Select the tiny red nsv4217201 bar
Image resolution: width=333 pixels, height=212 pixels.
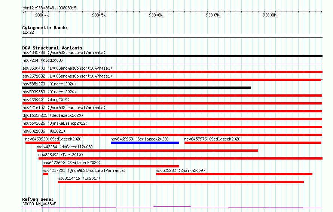[45, 174]
